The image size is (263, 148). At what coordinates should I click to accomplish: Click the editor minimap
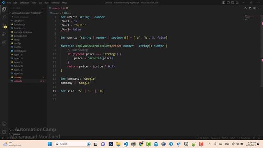point(252,18)
